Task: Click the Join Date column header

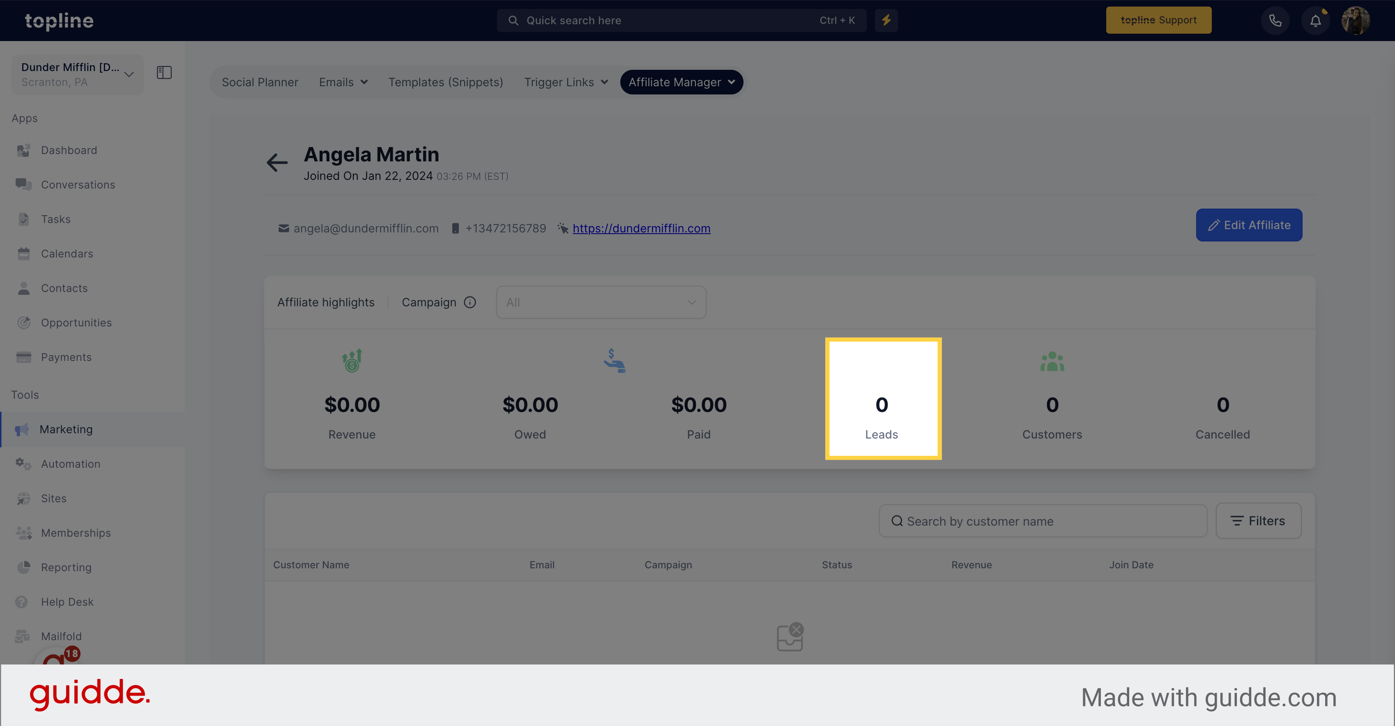Action: [1131, 565]
